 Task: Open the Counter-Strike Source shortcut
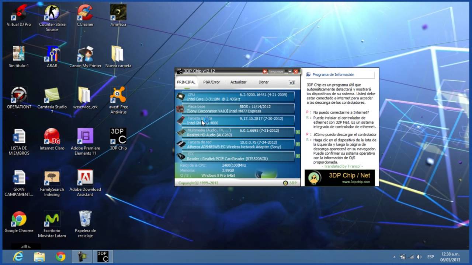(x=52, y=18)
